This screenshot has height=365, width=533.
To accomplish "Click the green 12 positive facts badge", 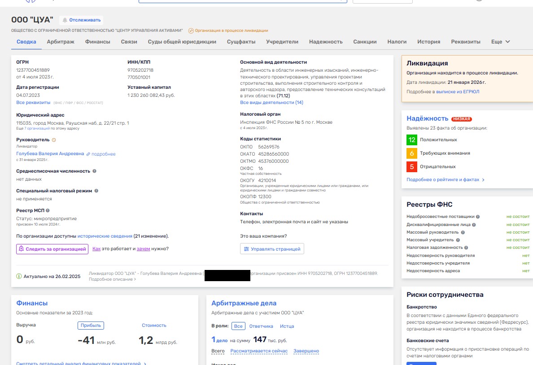I will (x=412, y=140).
